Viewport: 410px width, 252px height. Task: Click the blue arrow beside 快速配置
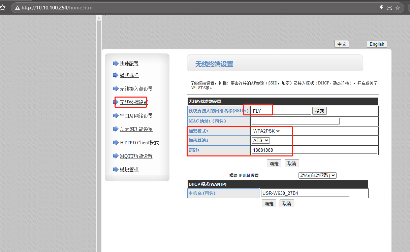[116, 63]
